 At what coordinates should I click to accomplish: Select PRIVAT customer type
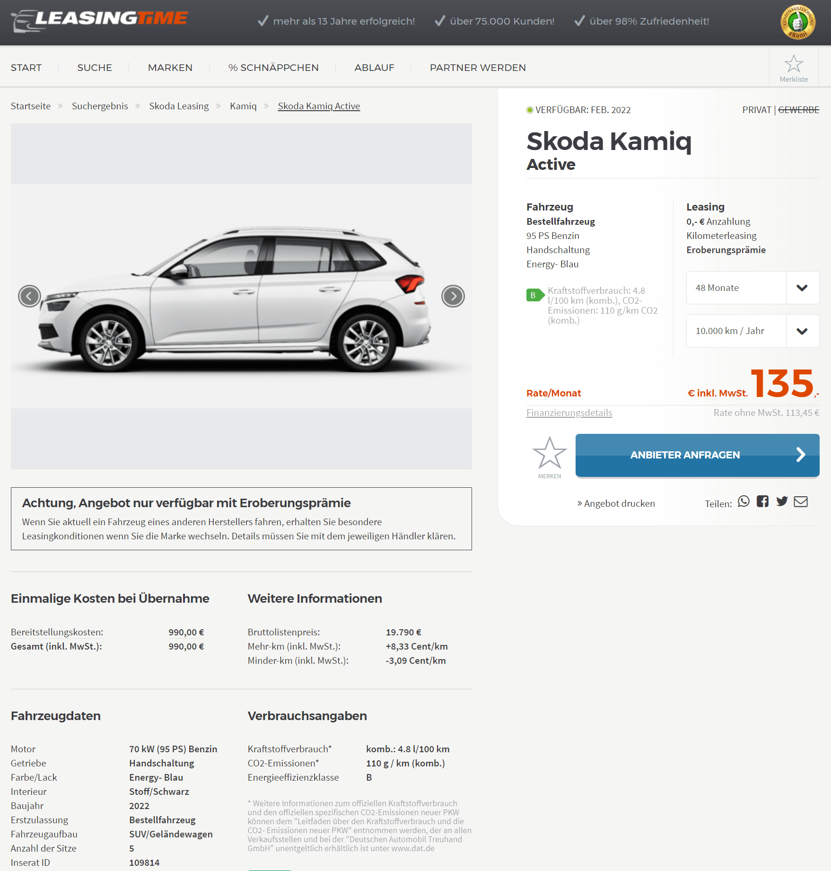pos(757,110)
